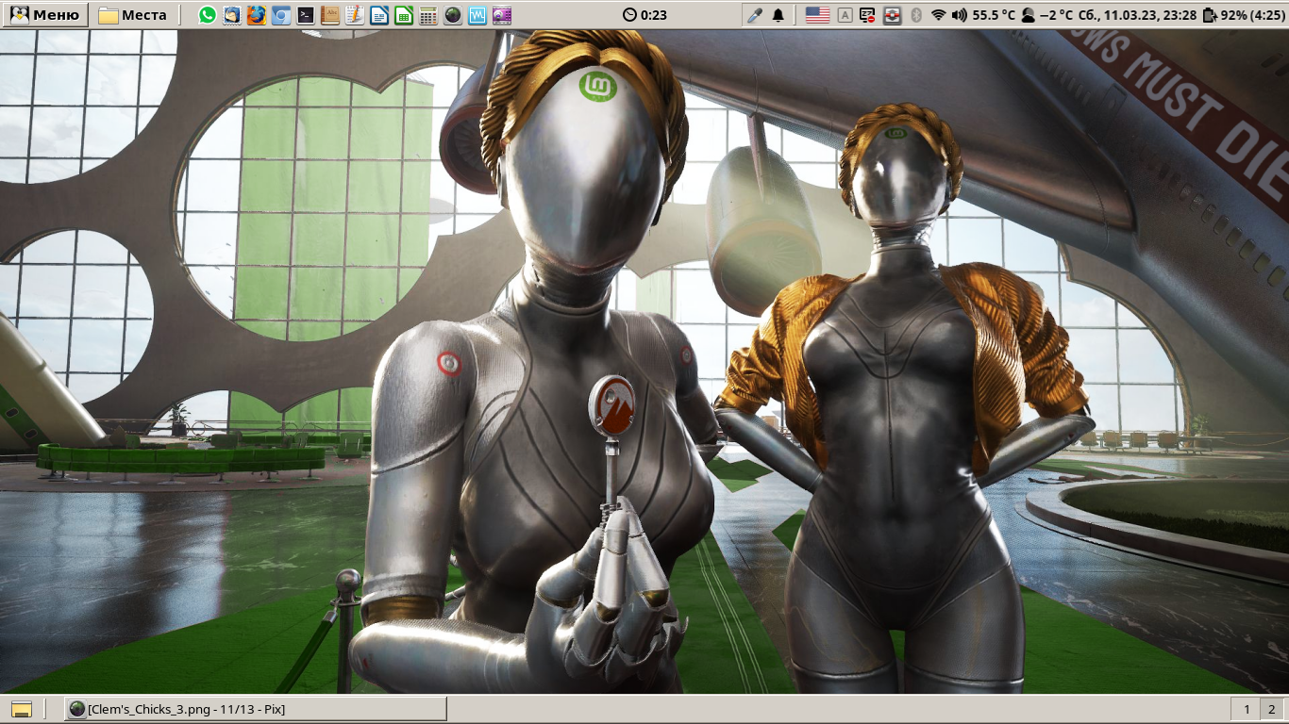Click the tray icon with the red minus badge

[x=868, y=15]
